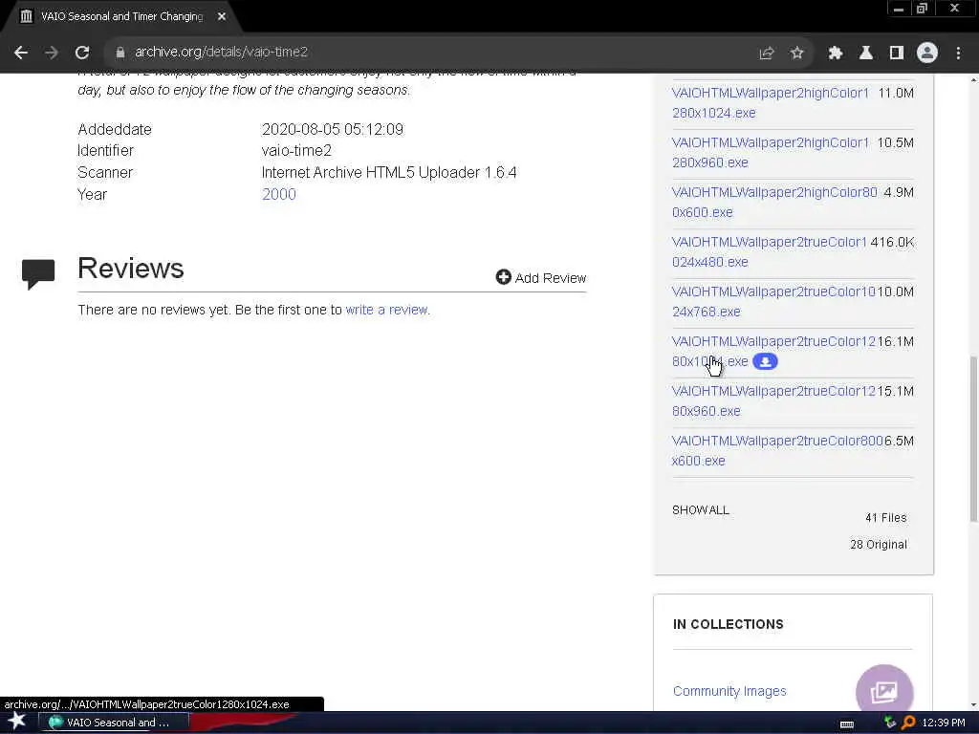Click the Identifier value vaio-time2
The width and height of the screenshot is (979, 734).
coord(296,150)
